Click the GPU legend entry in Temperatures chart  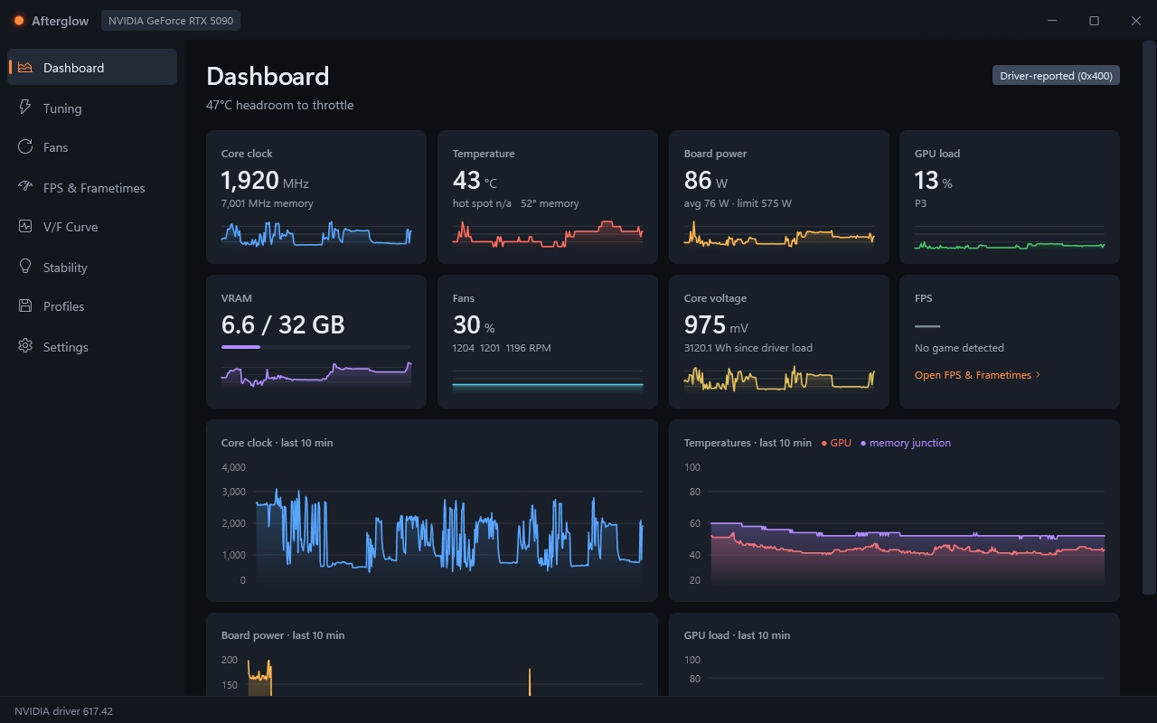point(836,443)
